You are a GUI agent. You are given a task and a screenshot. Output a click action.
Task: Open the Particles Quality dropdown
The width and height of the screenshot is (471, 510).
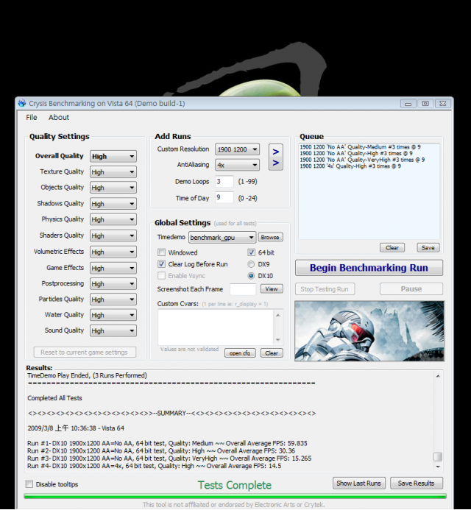tap(113, 300)
